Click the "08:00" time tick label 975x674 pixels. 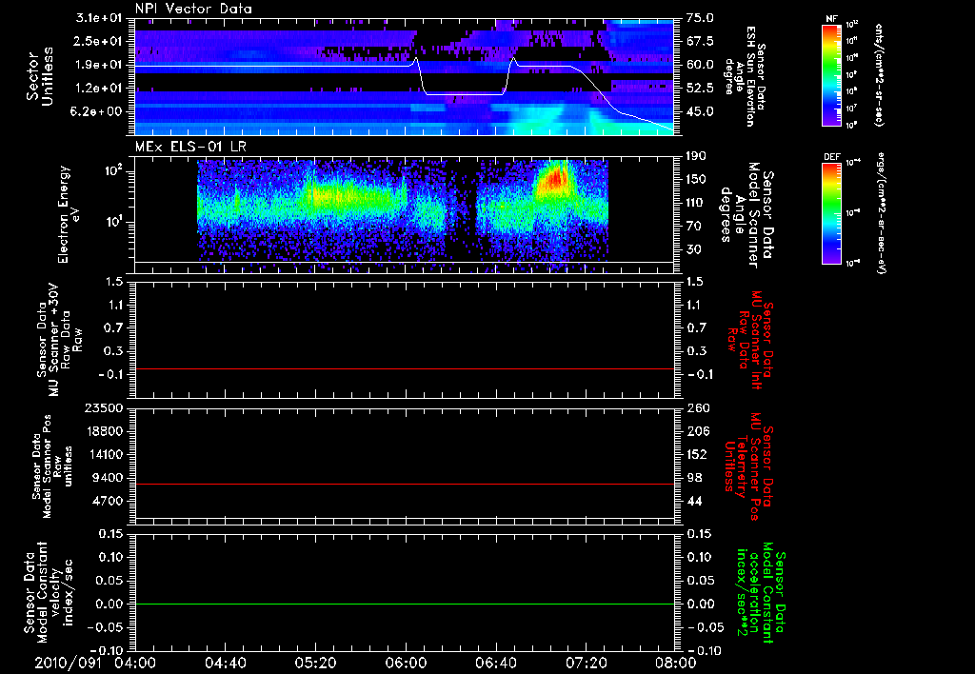(x=676, y=663)
